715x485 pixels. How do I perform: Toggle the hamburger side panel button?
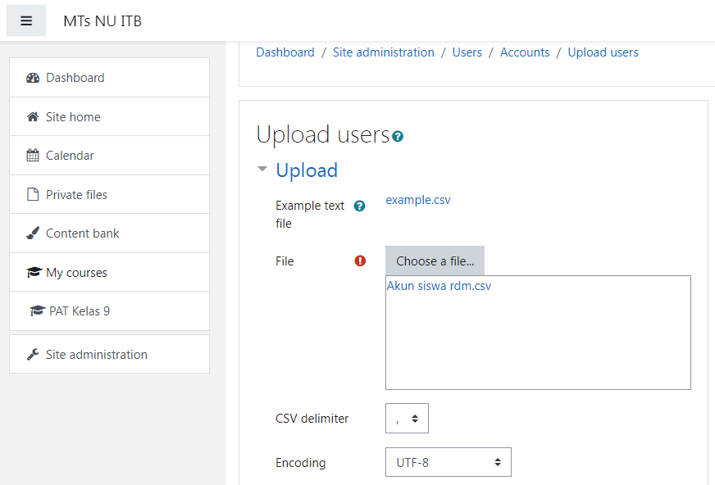click(x=26, y=20)
